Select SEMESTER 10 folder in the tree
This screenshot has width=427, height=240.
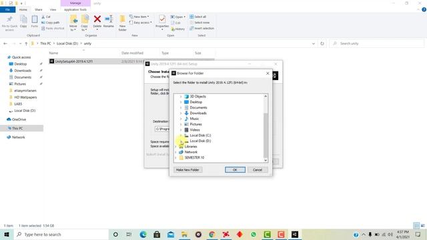click(194, 157)
